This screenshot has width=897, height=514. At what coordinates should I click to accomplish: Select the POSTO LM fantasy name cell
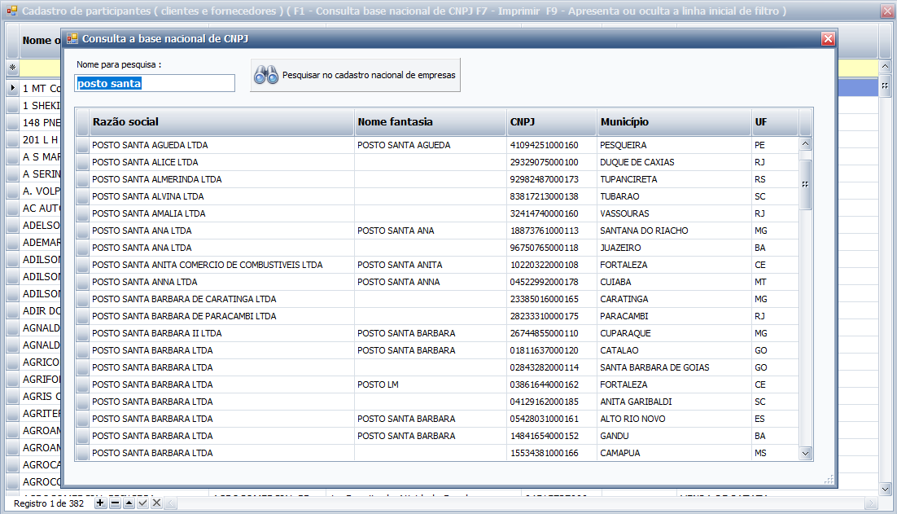431,385
